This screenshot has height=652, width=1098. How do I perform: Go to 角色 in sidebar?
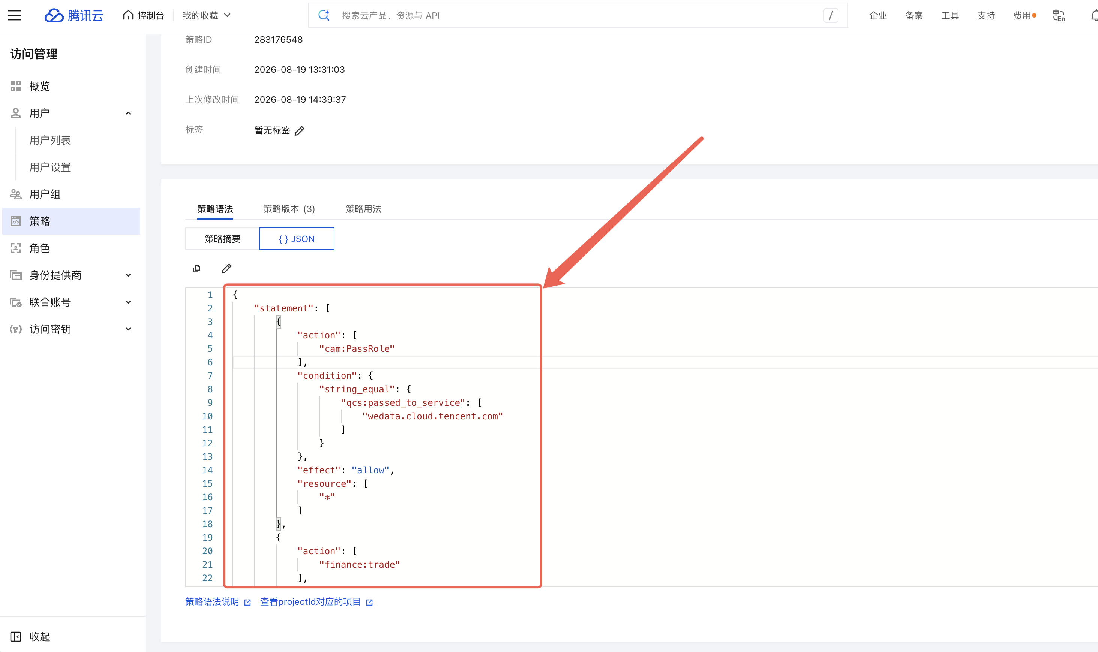[x=71, y=248]
